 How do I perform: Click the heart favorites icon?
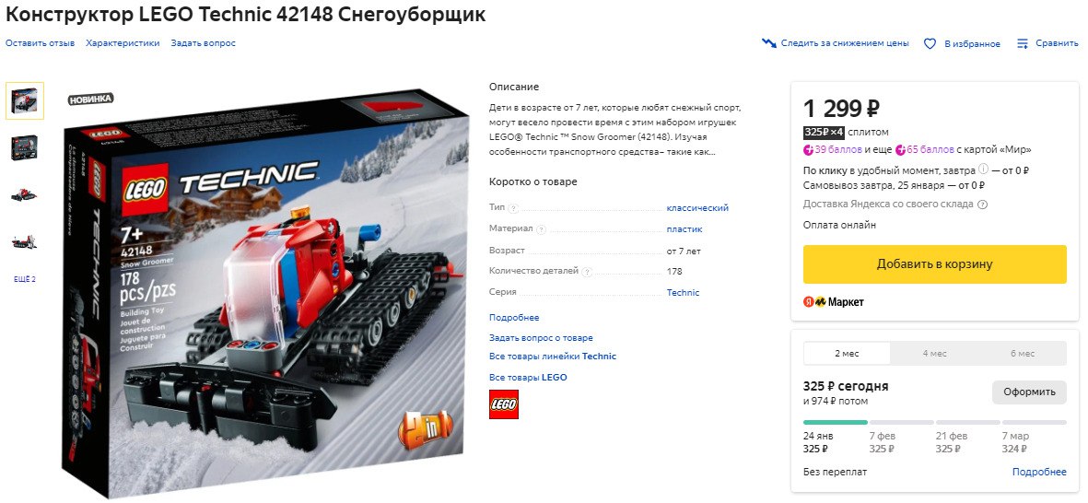coord(930,43)
